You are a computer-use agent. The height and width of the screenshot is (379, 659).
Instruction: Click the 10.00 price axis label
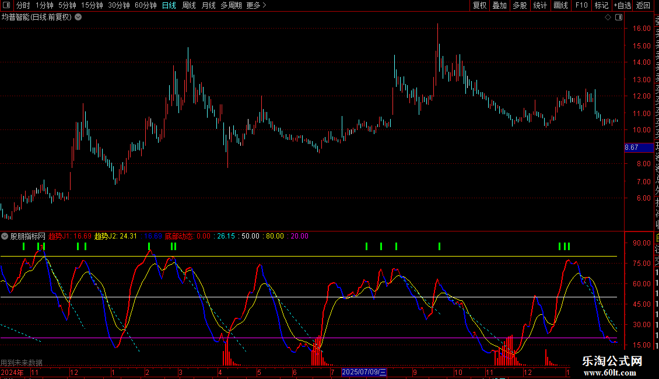pos(642,130)
